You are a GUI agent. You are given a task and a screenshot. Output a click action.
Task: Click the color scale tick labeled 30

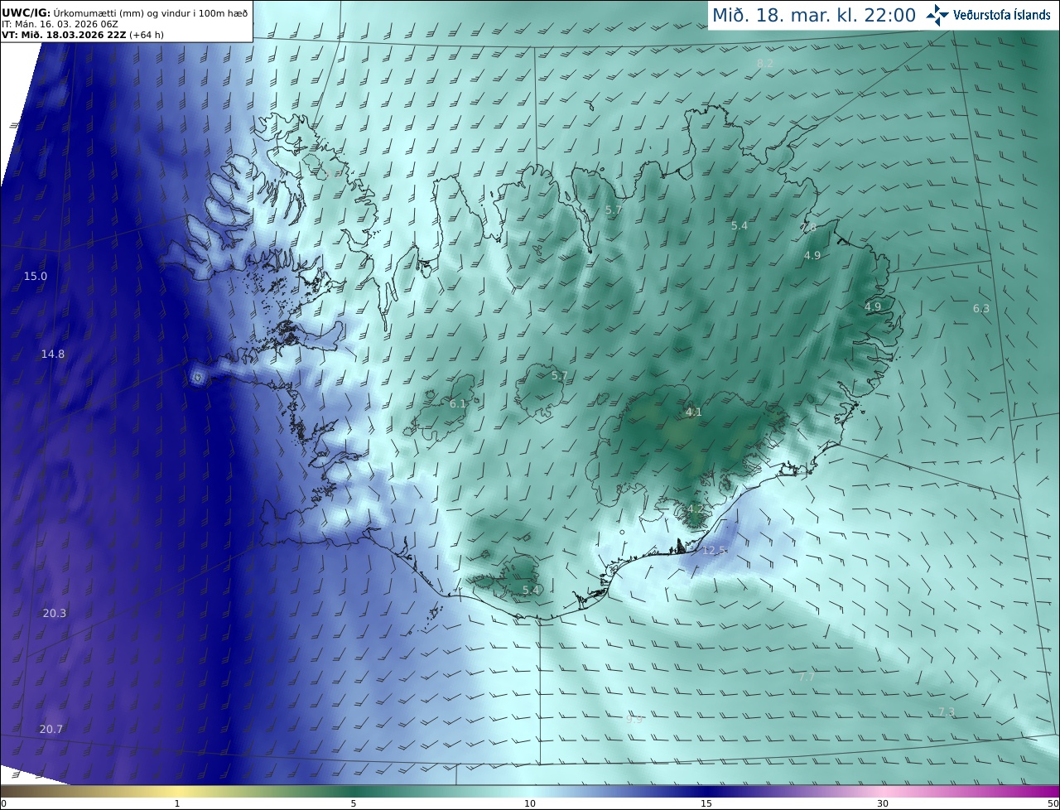click(x=883, y=803)
